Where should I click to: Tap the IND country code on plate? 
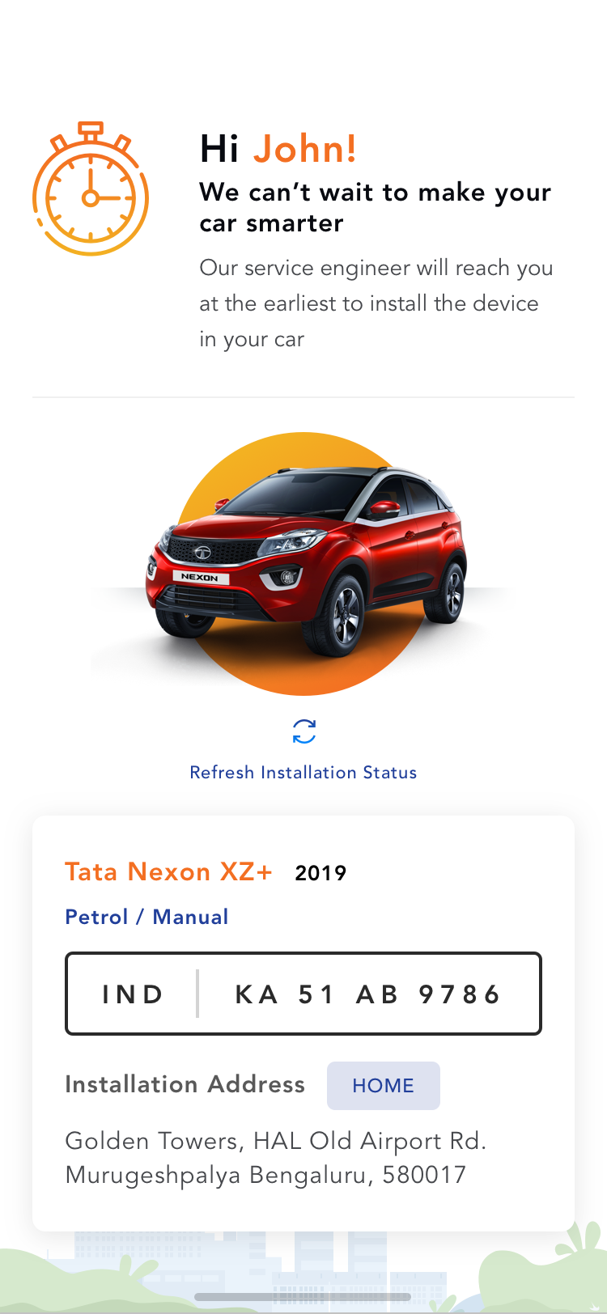pos(134,994)
